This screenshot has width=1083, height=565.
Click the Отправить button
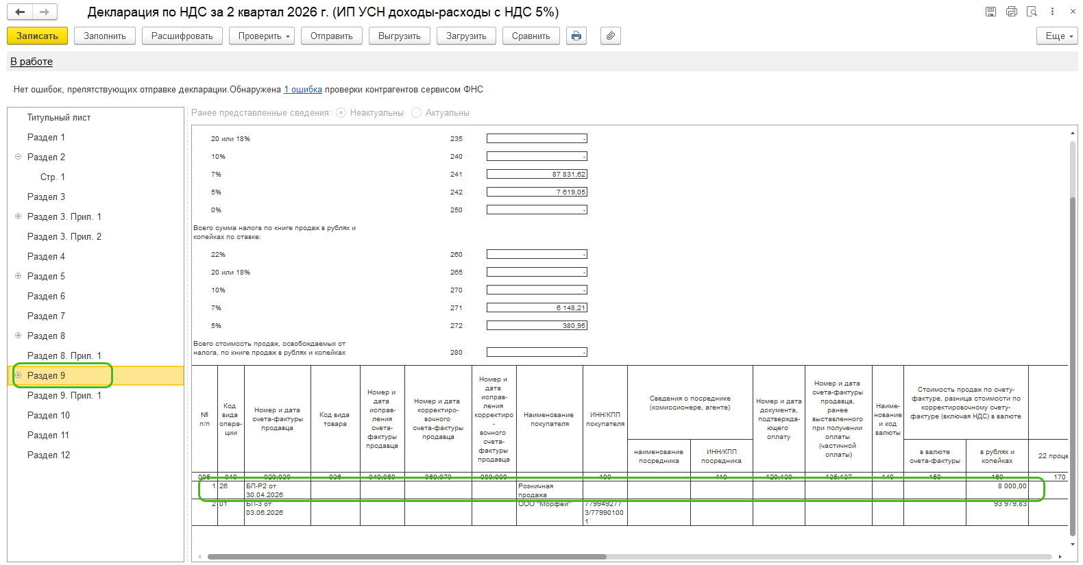332,36
